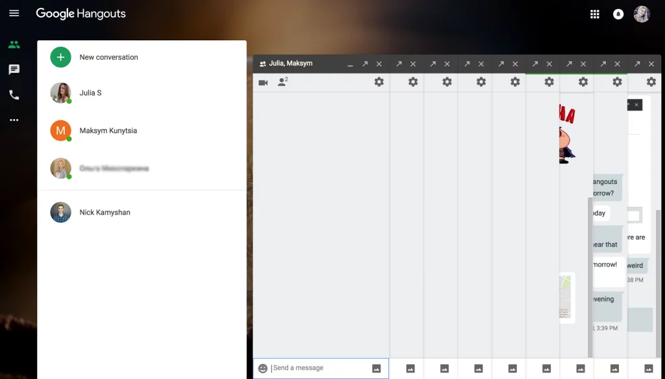Viewport: 665px width, 379px height.
Task: Select contact Maksym Kunytsia
Action: point(108,131)
